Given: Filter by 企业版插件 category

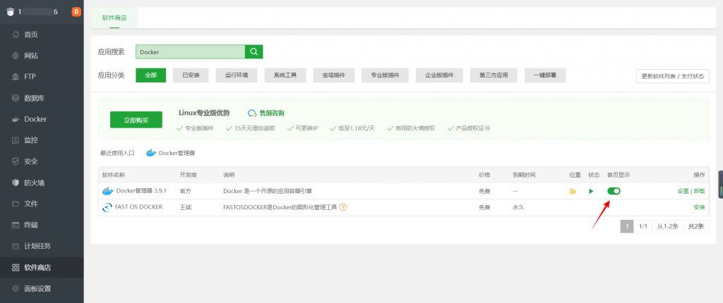Looking at the screenshot, I should 439,75.
